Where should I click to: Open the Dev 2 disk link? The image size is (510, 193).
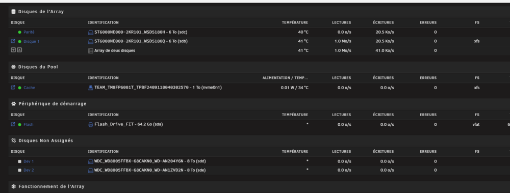29,170
